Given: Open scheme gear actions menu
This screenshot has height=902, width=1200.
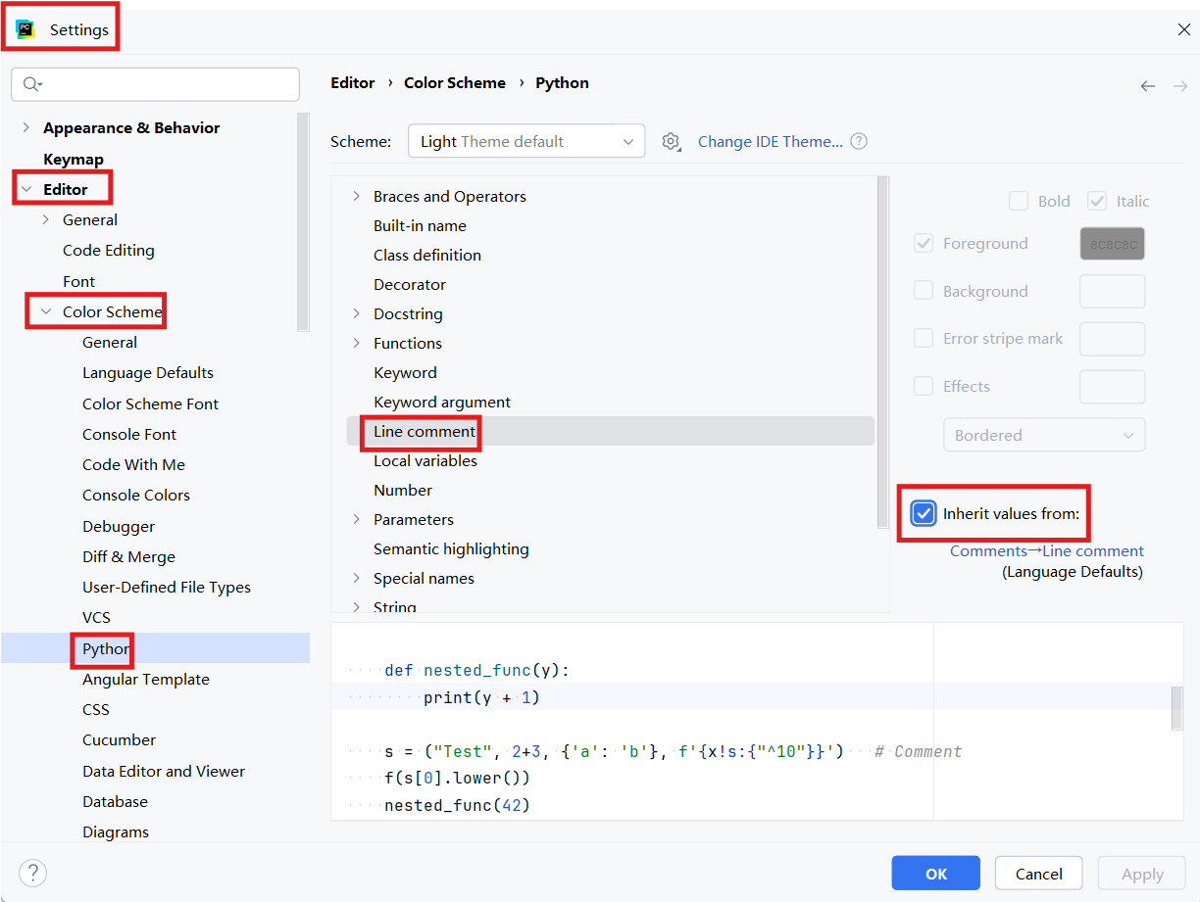Looking at the screenshot, I should (671, 141).
